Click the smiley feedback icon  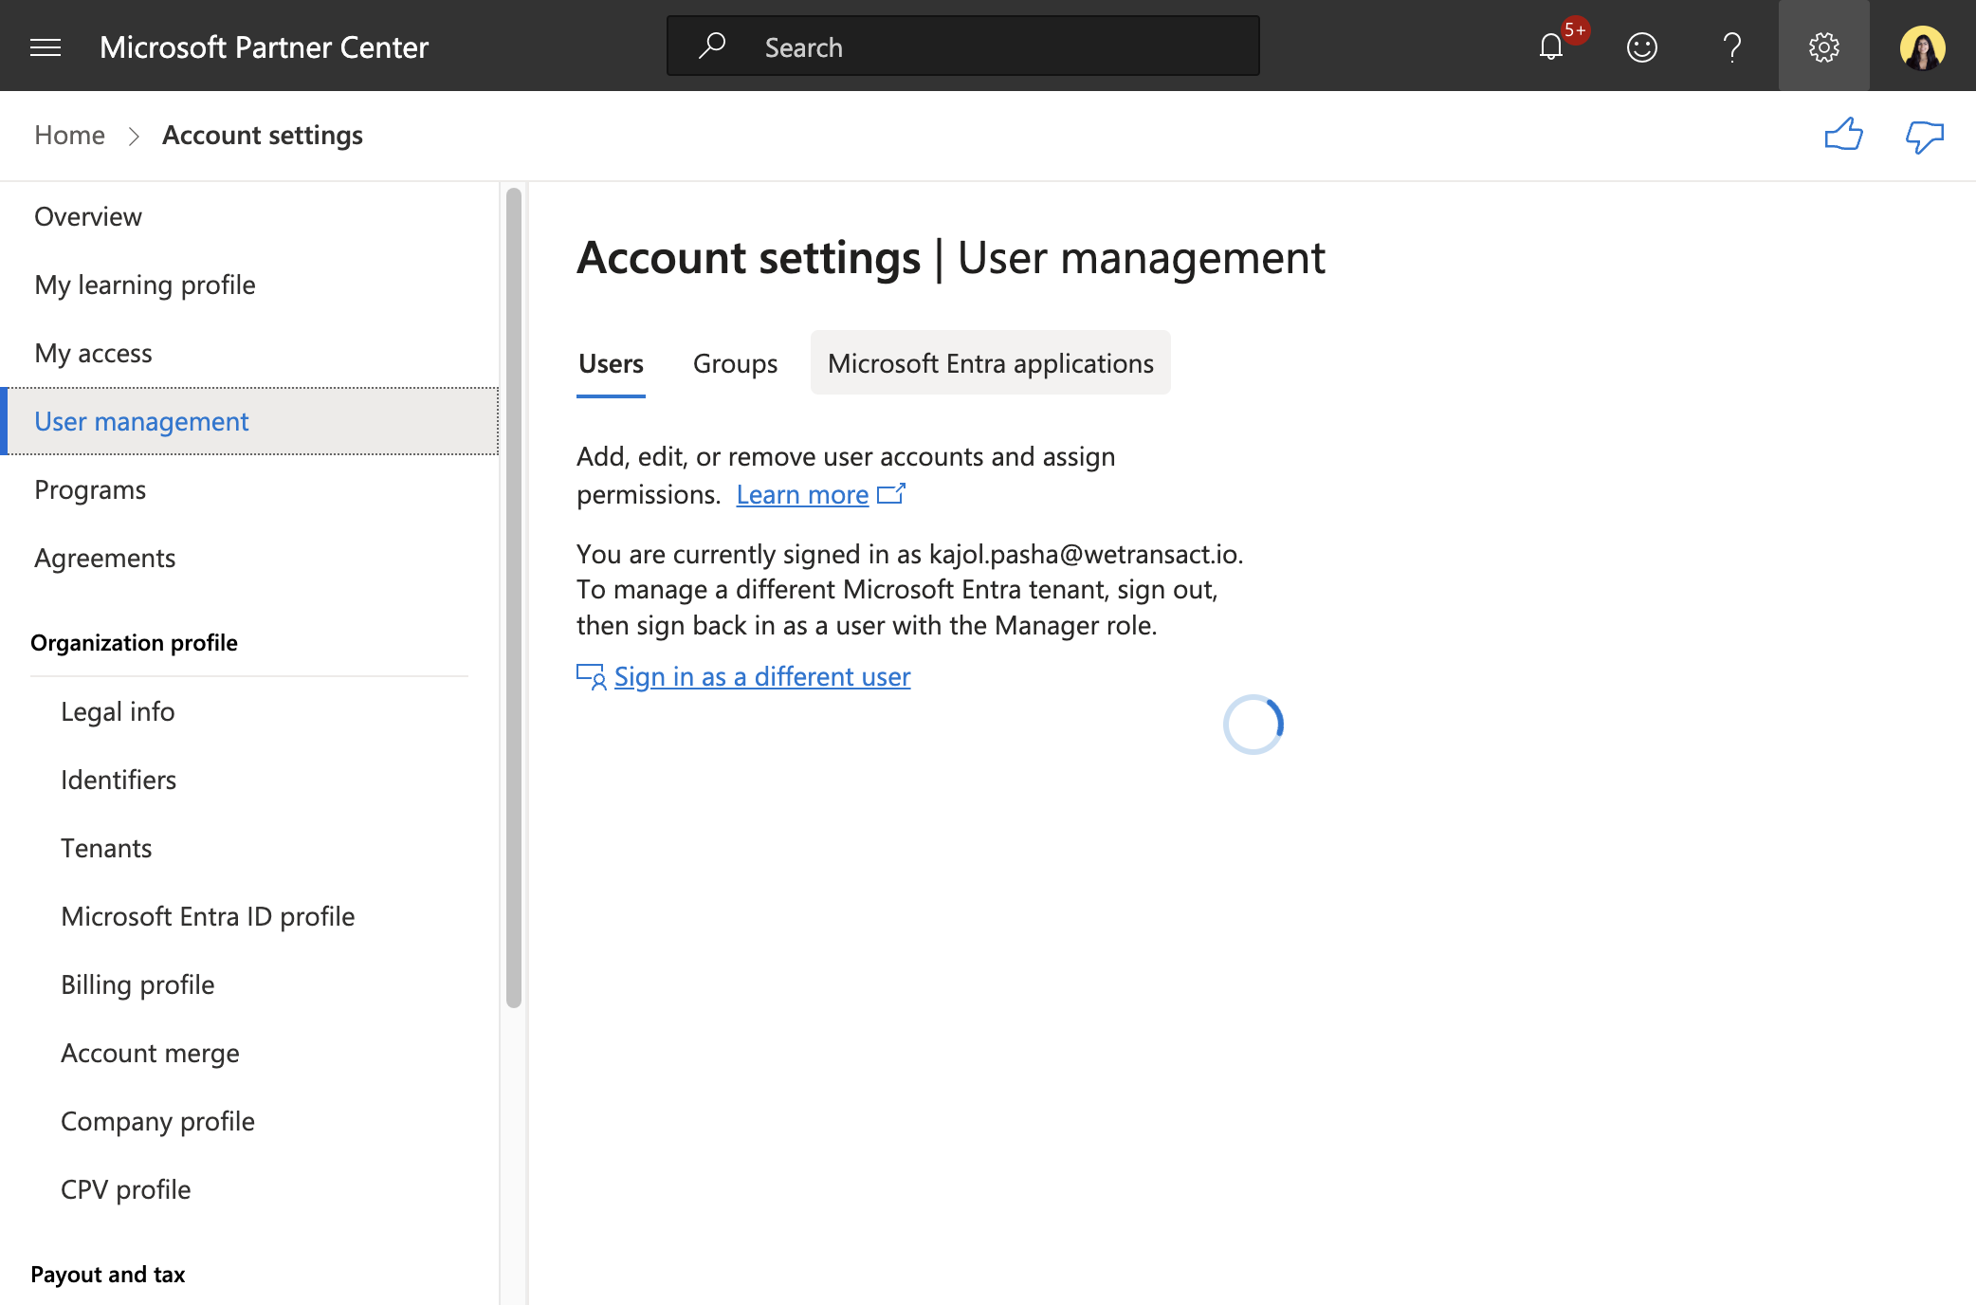(x=1641, y=46)
